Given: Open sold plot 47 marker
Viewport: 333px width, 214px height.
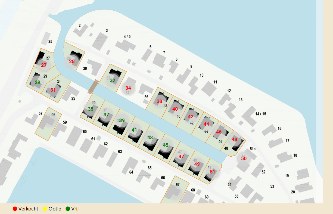Looking at the screenshot, I should click(x=181, y=157).
